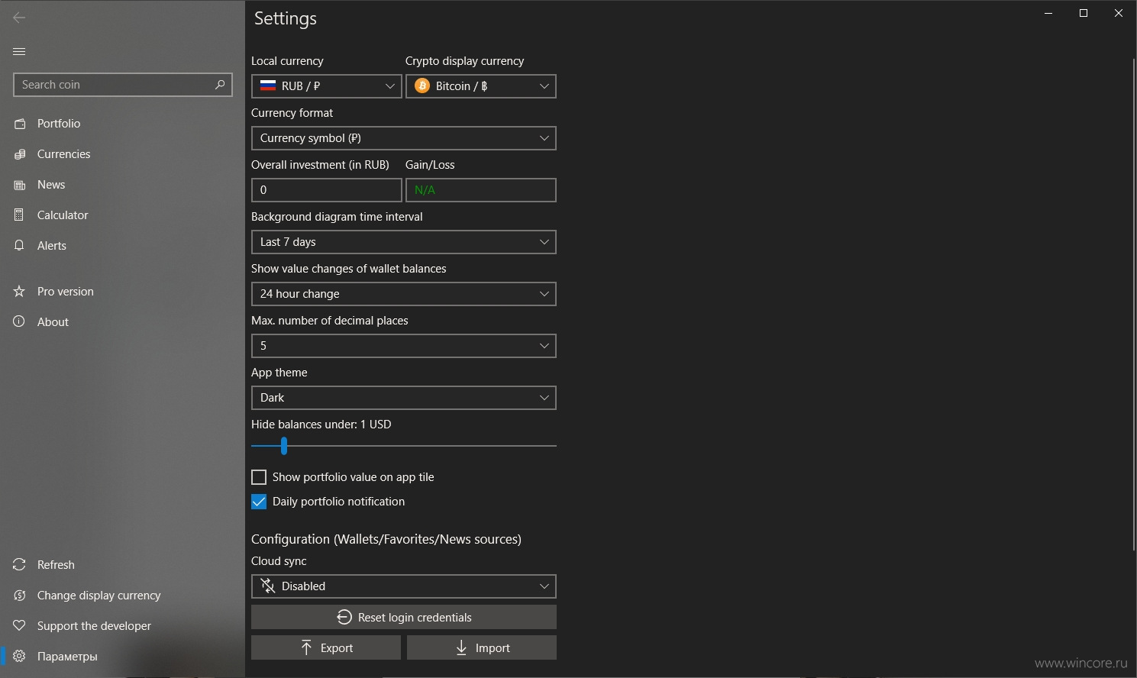Image resolution: width=1137 pixels, height=678 pixels.
Task: Click the Change display currency icon
Action: [x=20, y=596]
